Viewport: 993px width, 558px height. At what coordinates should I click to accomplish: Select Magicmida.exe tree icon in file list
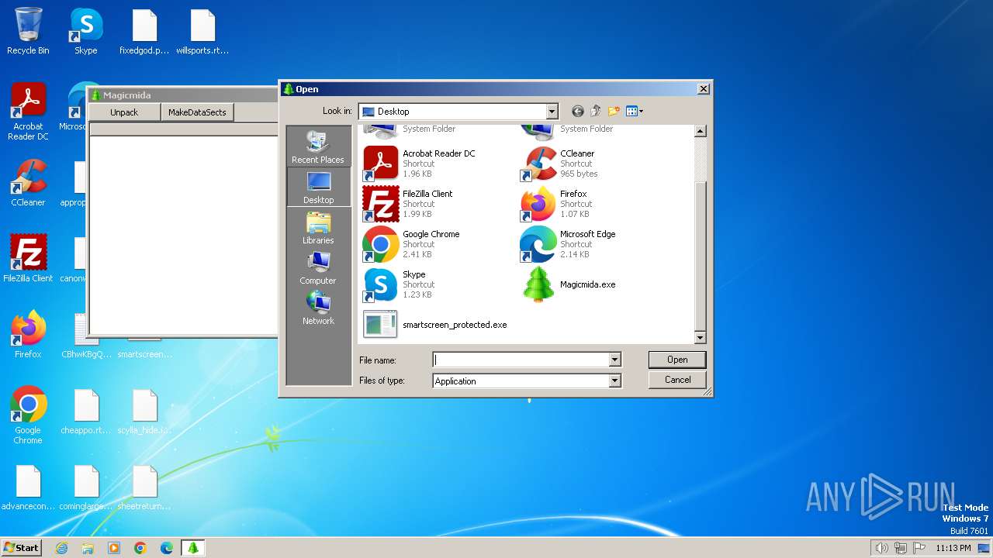[538, 284]
